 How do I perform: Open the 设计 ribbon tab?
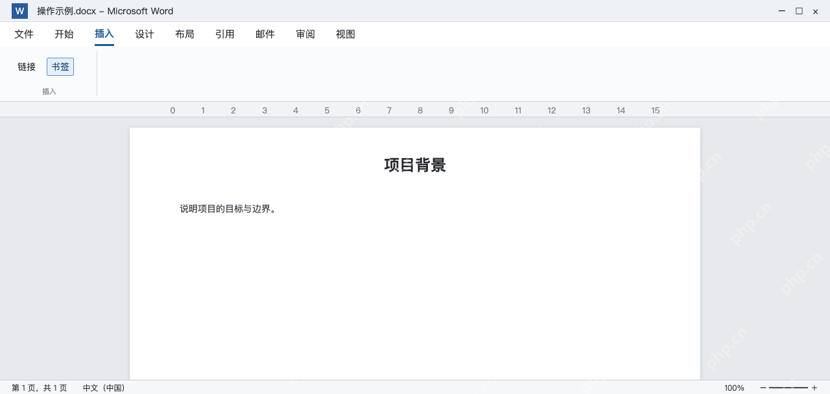pyautogui.click(x=145, y=34)
